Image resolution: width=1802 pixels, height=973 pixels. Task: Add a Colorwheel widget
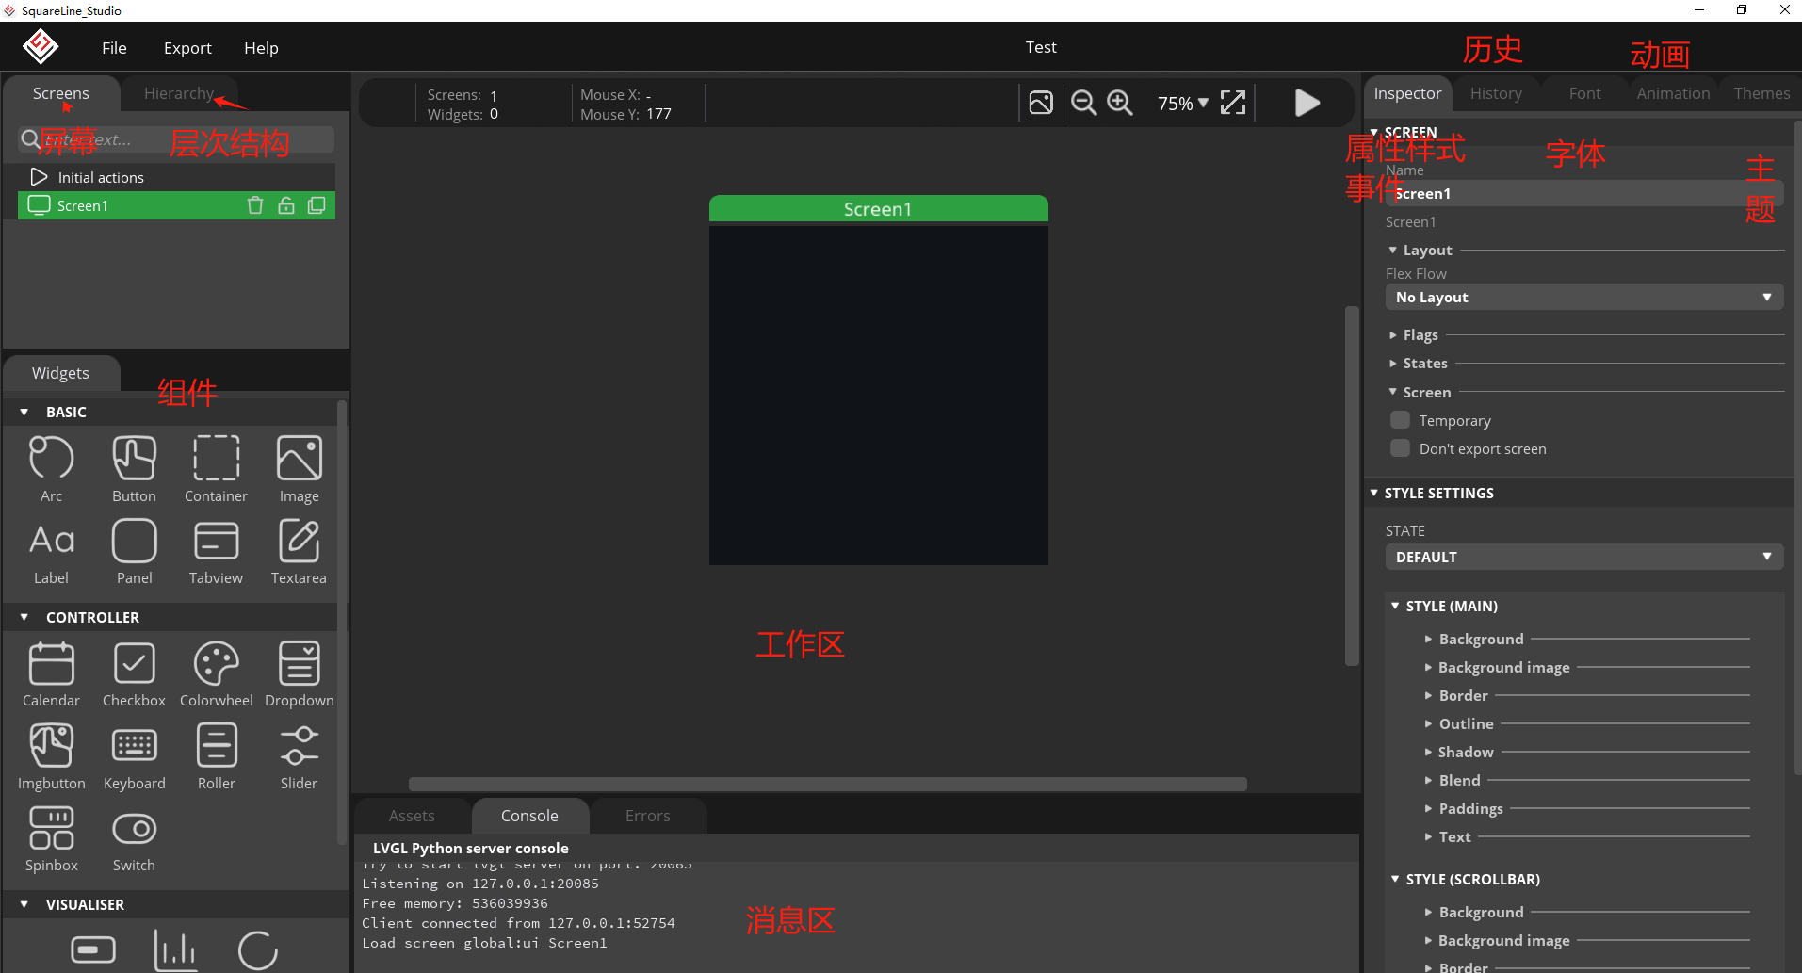(x=216, y=673)
